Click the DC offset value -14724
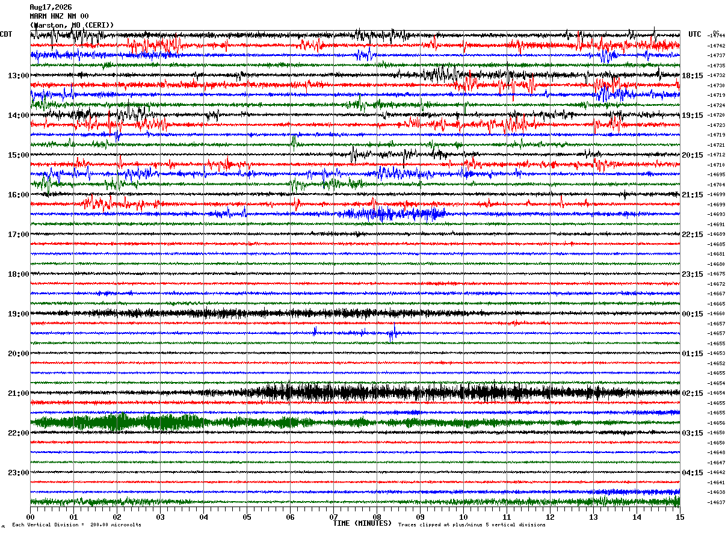Screen dimensions: 728x533 tap(716, 105)
